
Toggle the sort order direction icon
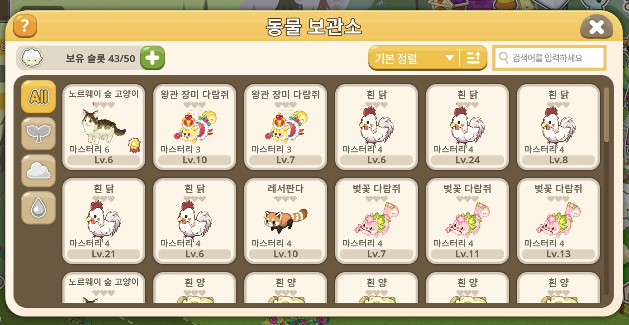coord(473,58)
